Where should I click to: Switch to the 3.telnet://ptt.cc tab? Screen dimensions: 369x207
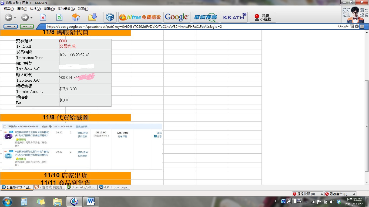[x=82, y=187]
